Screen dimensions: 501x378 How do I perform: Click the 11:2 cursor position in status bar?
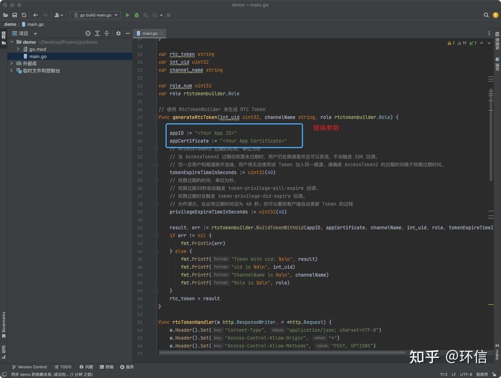pyautogui.click(x=444, y=374)
